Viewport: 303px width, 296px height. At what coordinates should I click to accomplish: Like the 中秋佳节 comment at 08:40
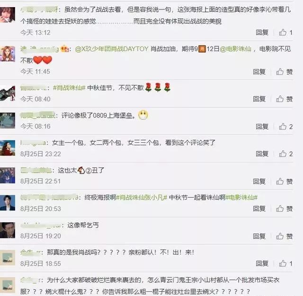tap(284, 99)
